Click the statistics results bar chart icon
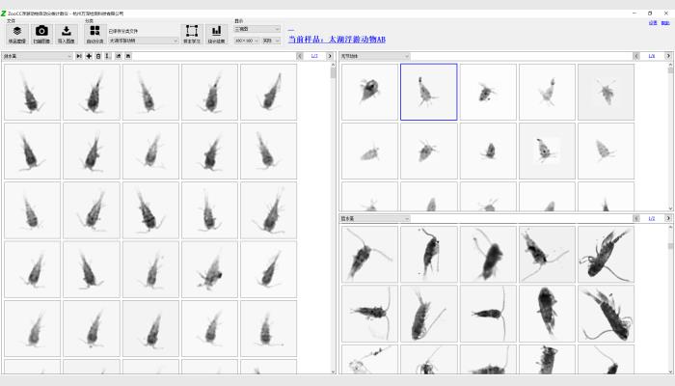Image resolution: width=675 pixels, height=386 pixels. coord(217,35)
